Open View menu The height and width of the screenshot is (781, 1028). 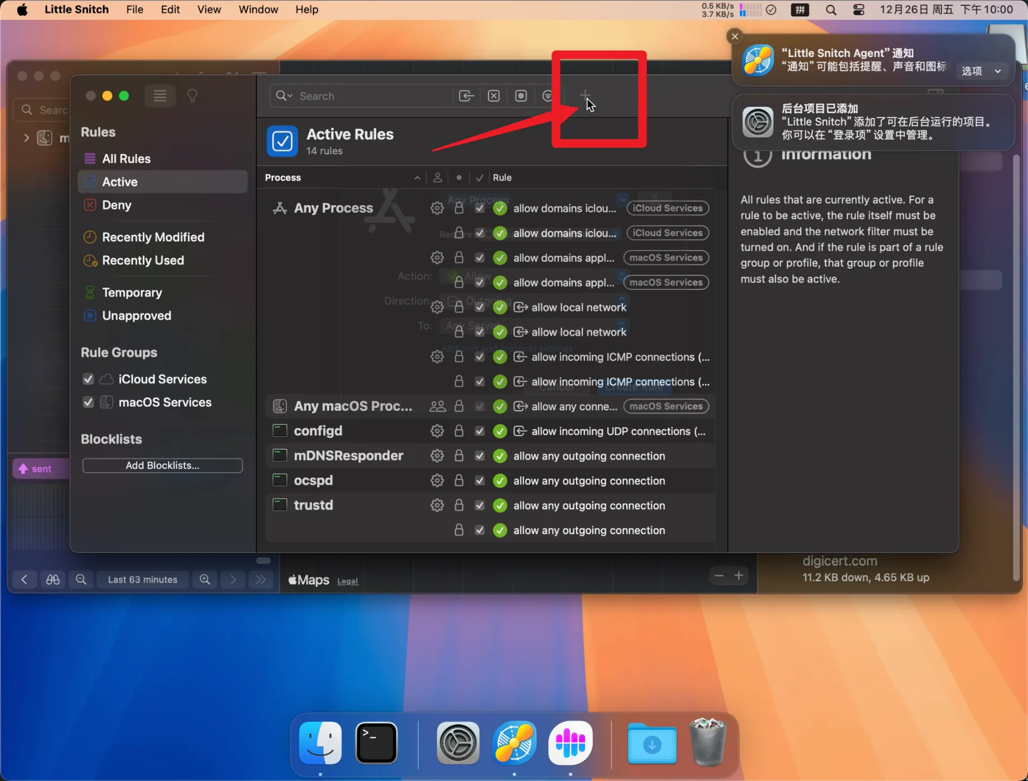coord(209,10)
